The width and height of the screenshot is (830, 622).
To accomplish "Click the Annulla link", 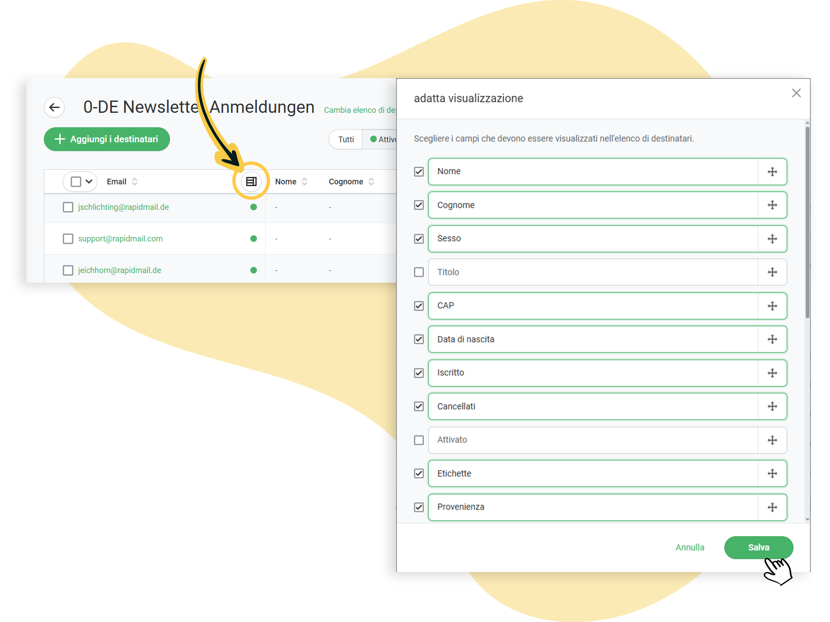I will (689, 547).
